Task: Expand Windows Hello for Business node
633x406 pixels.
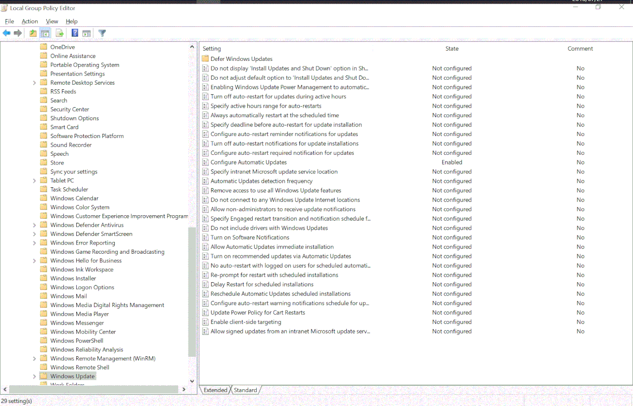Action: click(35, 261)
